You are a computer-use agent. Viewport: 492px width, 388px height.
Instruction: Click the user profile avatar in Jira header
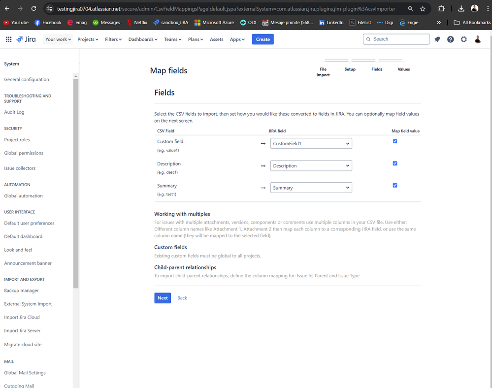[x=478, y=39]
